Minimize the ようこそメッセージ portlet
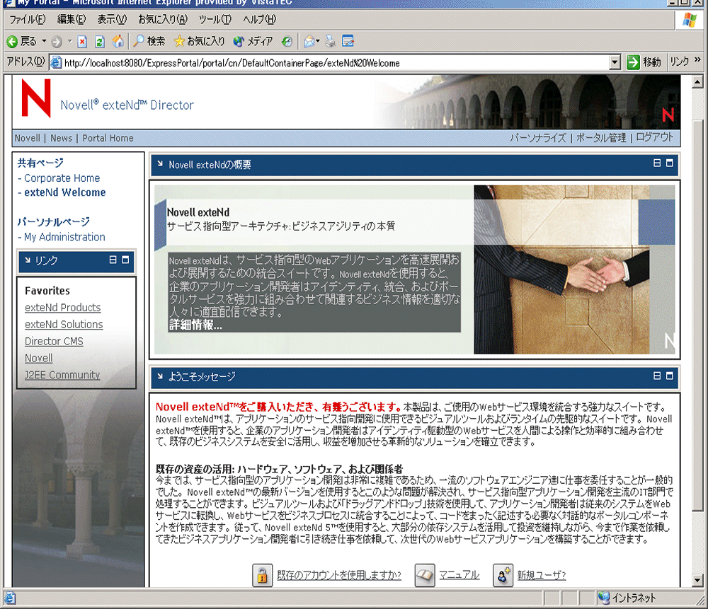Viewport: 708px width, 609px height. 657,376
